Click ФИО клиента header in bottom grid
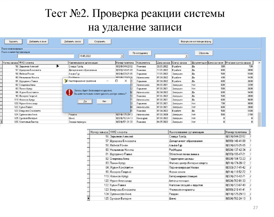 coord(139,132)
